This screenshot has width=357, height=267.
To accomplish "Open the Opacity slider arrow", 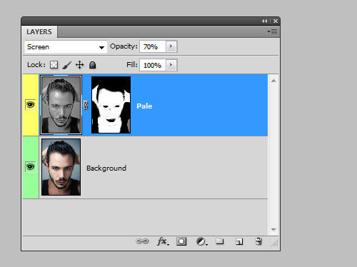I will pyautogui.click(x=171, y=46).
